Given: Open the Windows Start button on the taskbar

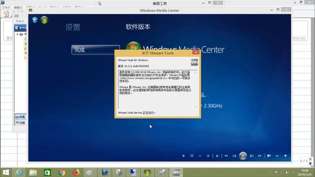Looking at the screenshot, I should click(6, 173).
